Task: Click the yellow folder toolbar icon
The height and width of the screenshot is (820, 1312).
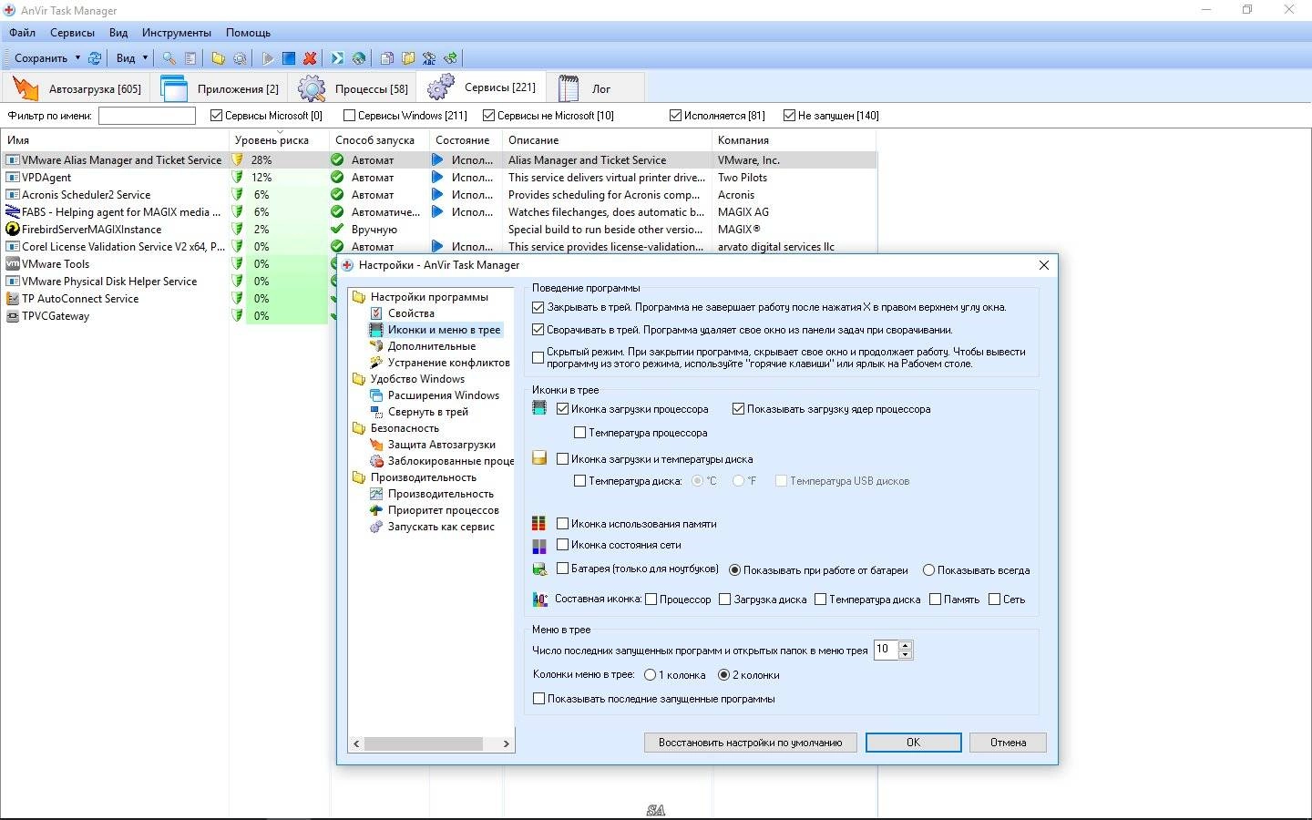Action: (x=218, y=57)
